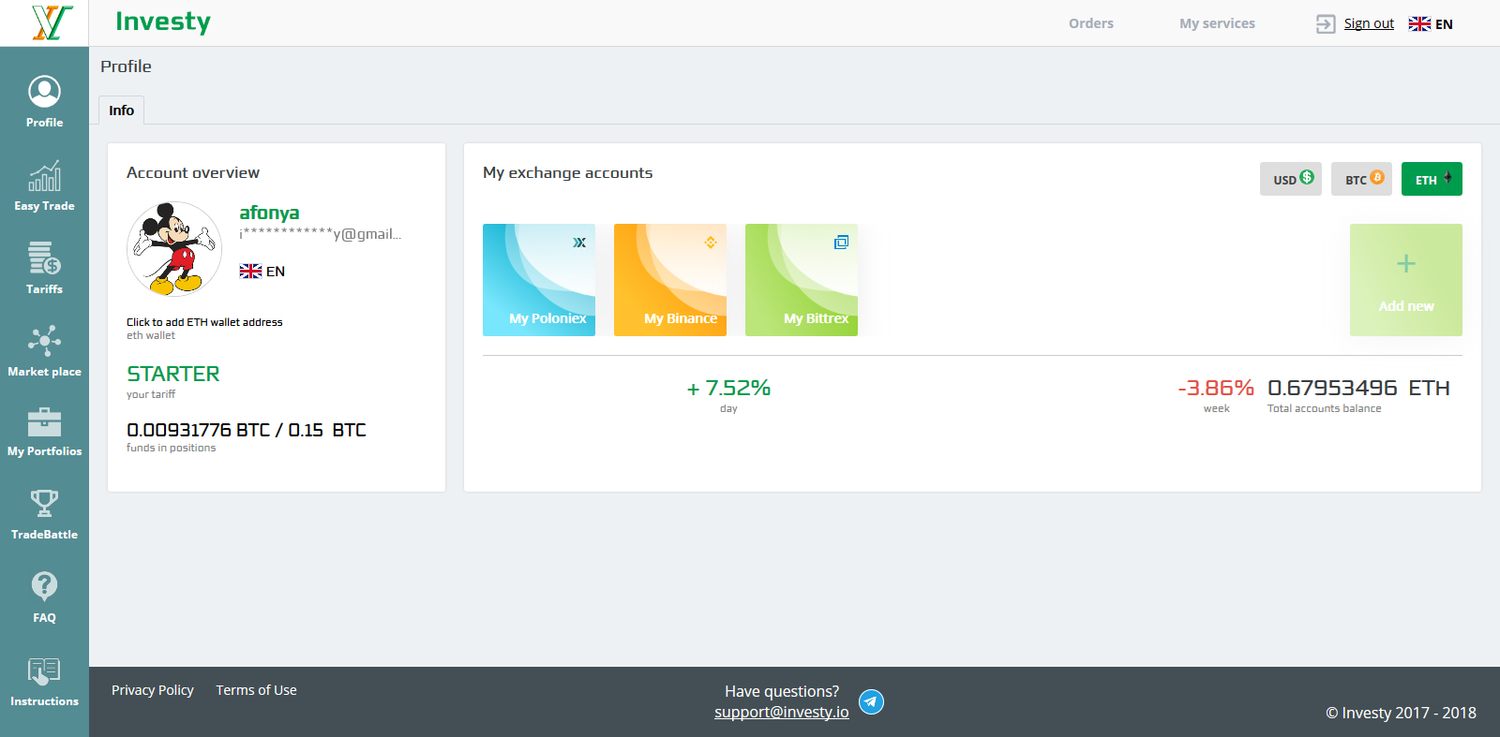This screenshot has height=737, width=1500.
Task: Click the Telegram icon in footer
Action: (x=871, y=701)
